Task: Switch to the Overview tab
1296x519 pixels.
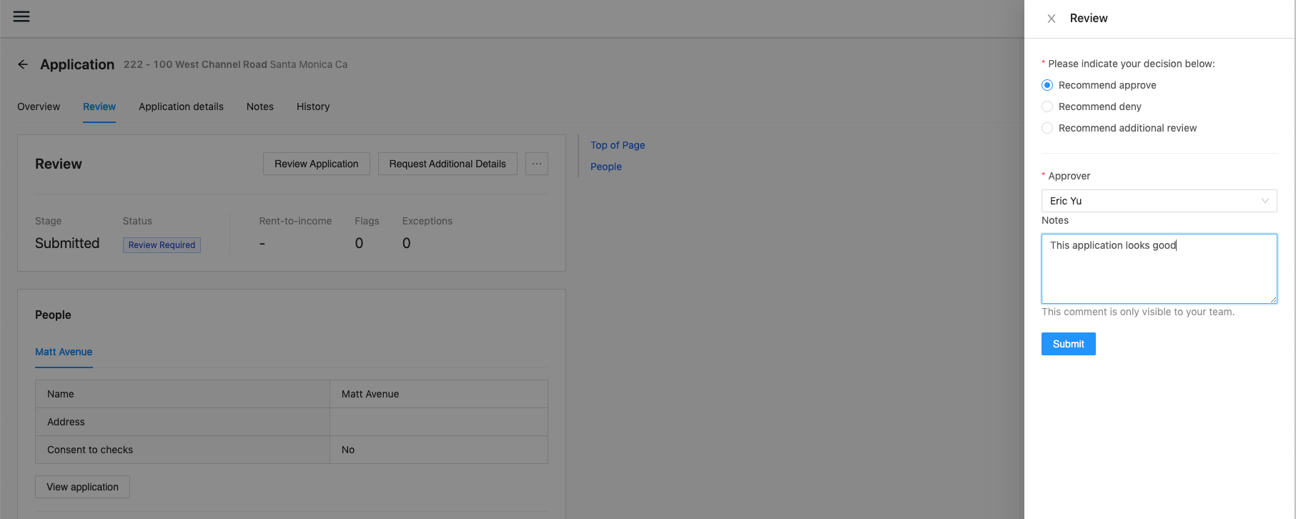Action: point(39,107)
